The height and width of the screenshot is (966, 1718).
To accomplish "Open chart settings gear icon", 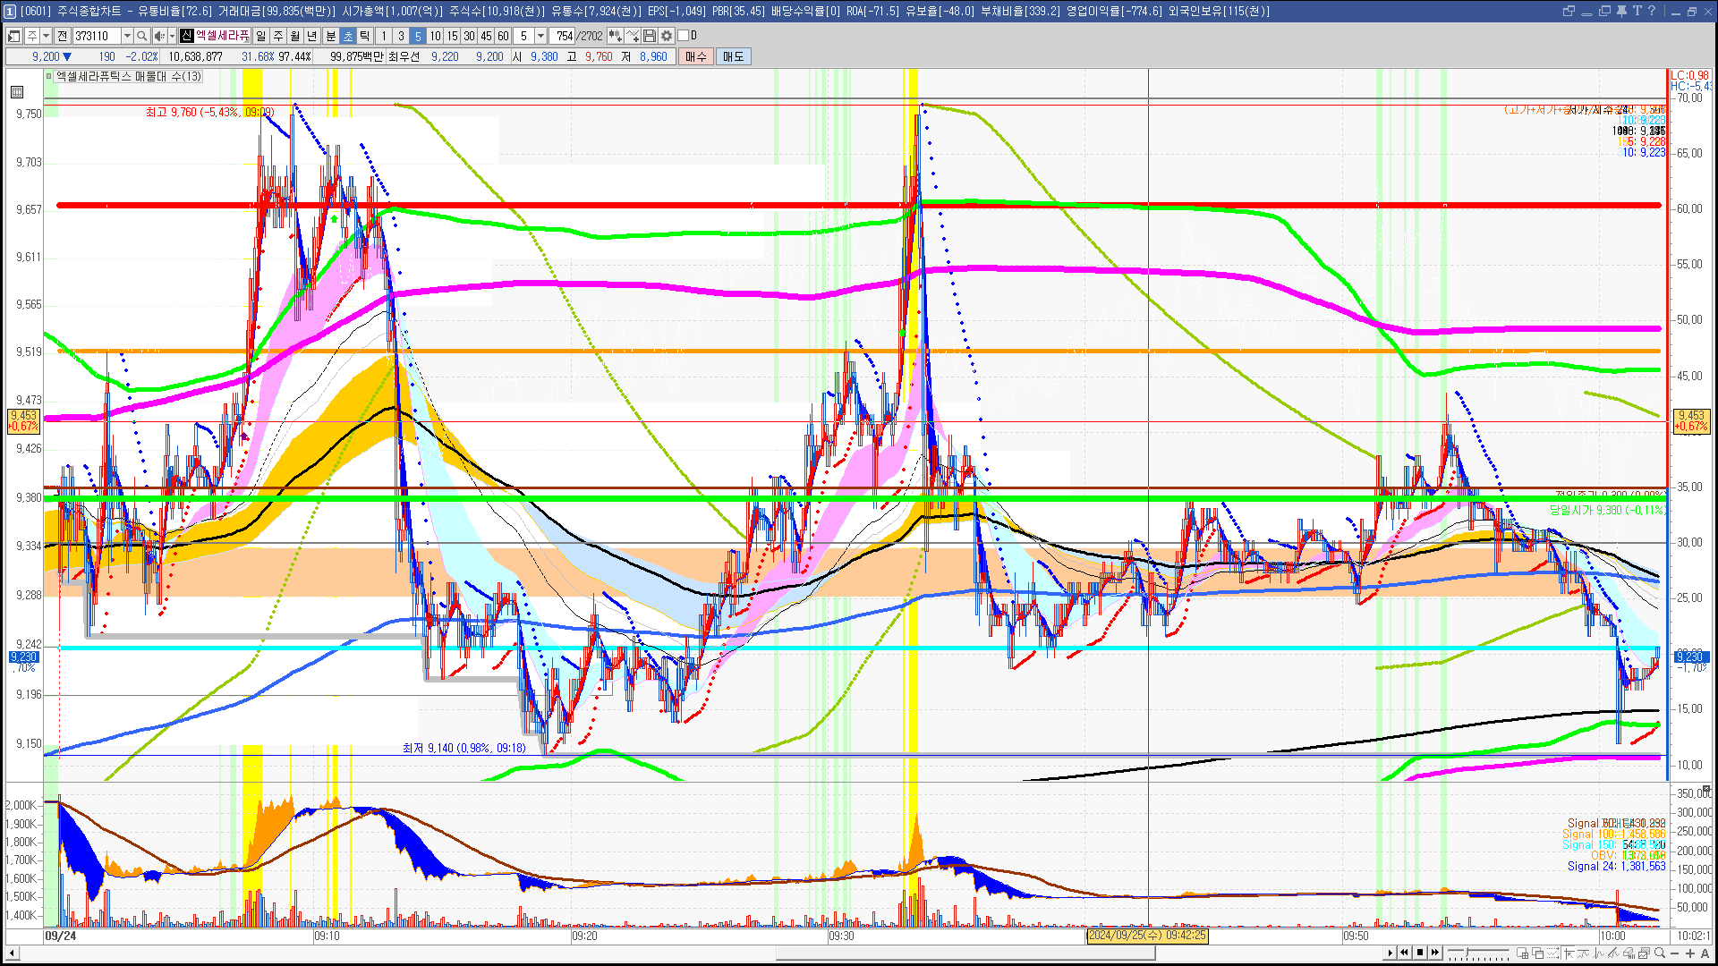I will click(x=667, y=36).
